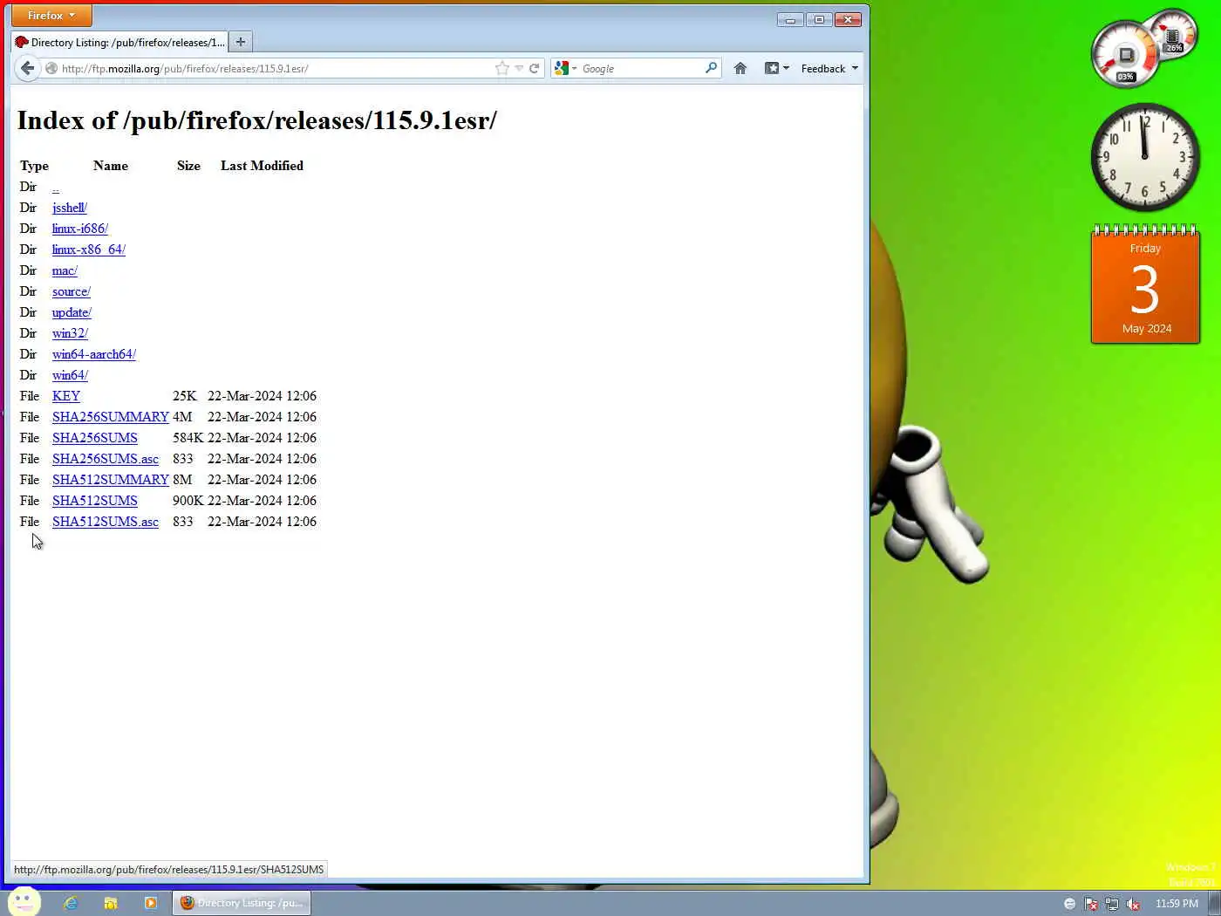Open the linux-i686/ directory

coord(80,229)
